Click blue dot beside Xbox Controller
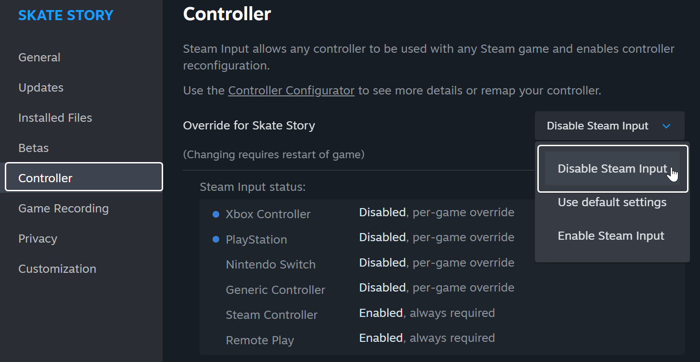This screenshot has width=700, height=362. point(216,214)
